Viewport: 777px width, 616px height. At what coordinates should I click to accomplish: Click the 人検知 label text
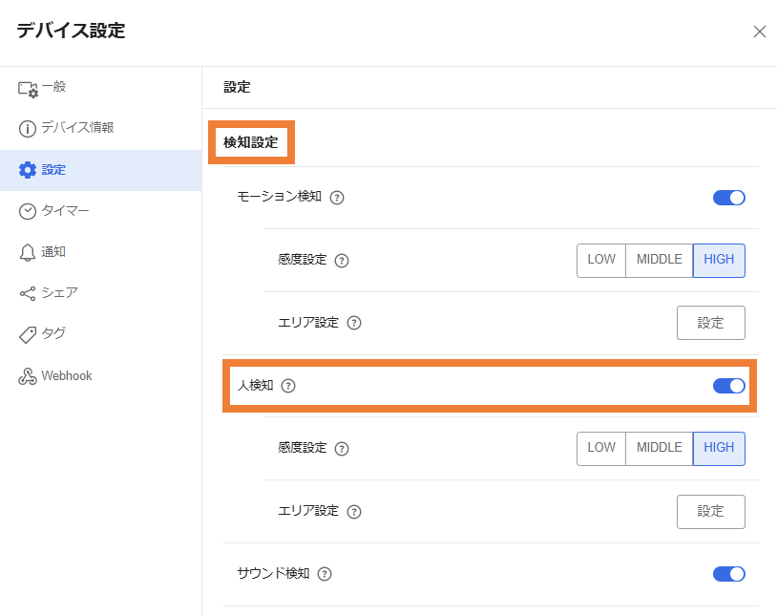255,386
